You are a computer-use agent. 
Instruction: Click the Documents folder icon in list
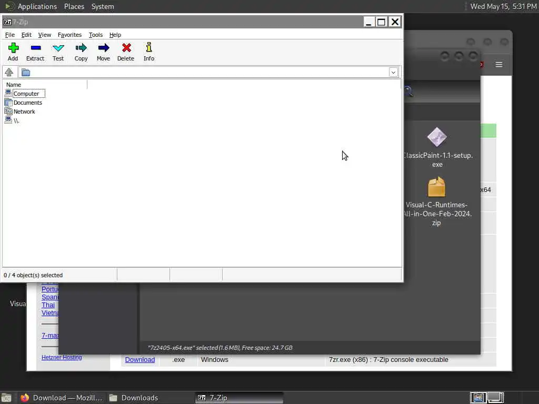[8, 102]
